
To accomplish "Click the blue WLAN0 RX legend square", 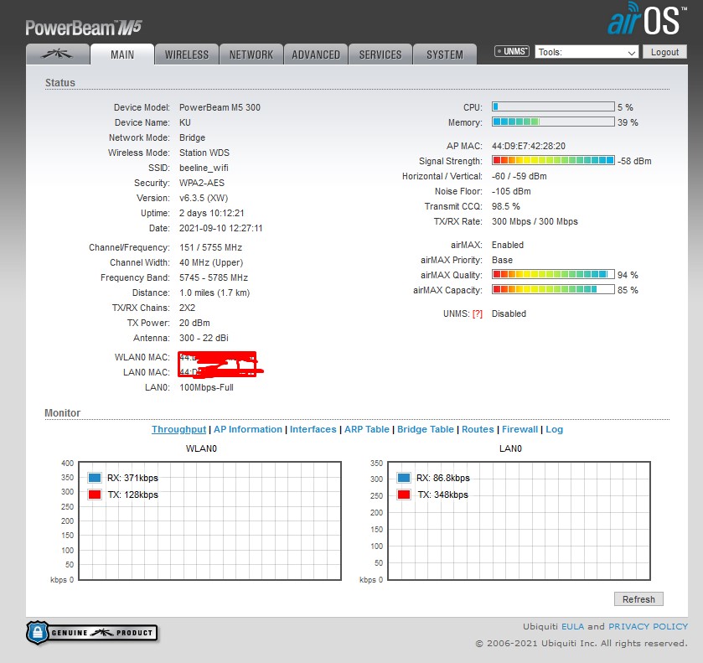I will pyautogui.click(x=94, y=478).
